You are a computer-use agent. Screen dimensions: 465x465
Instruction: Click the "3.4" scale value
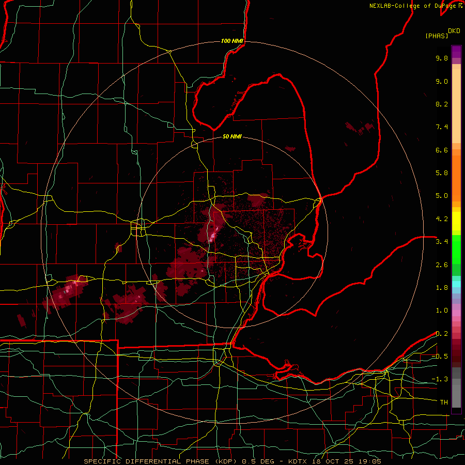coord(442,242)
